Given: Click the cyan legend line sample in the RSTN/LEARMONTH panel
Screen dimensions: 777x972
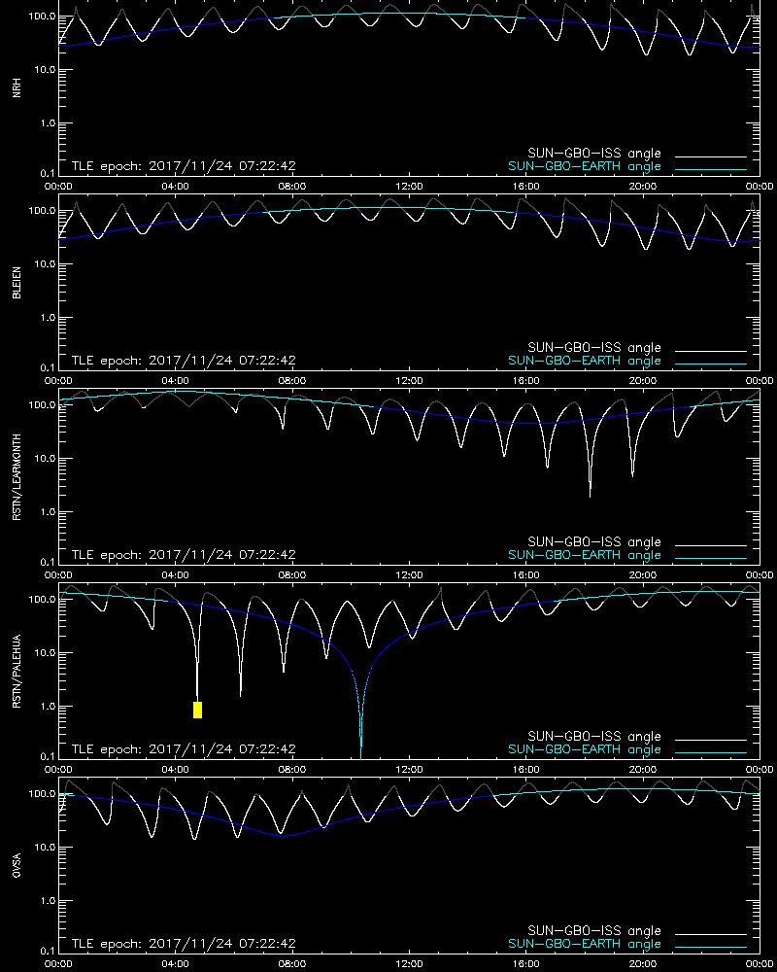Looking at the screenshot, I should tap(711, 558).
